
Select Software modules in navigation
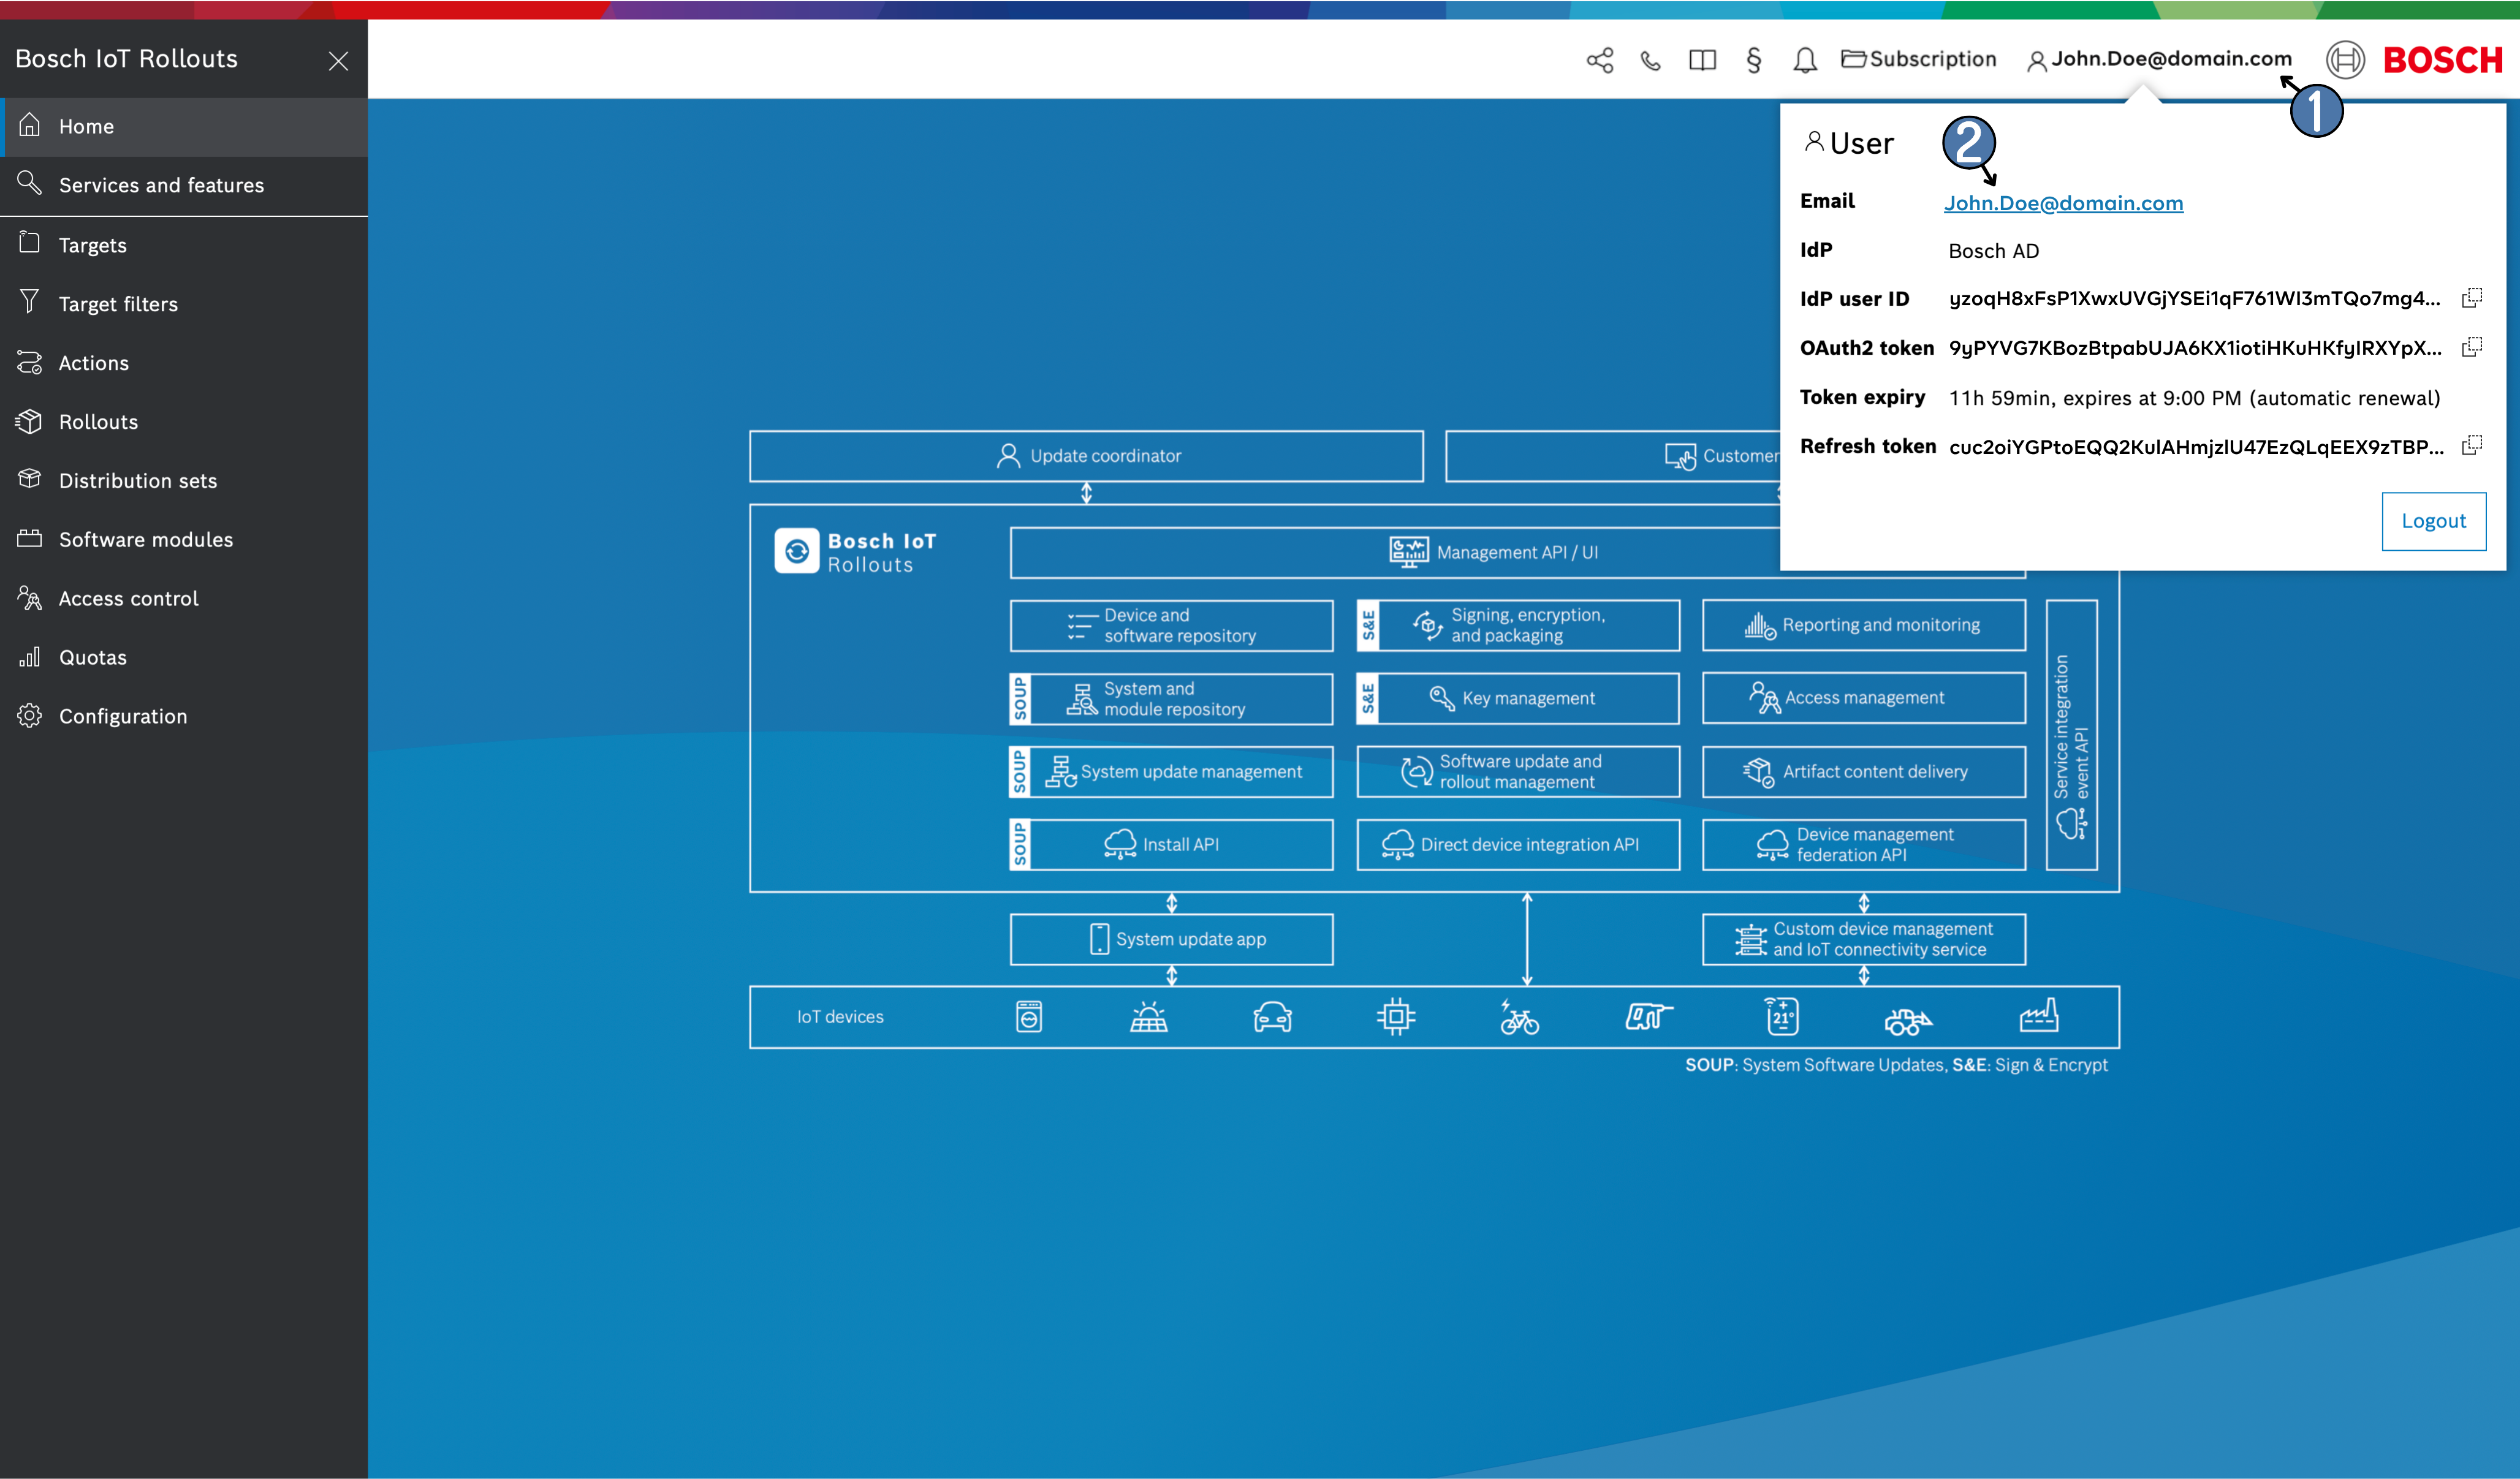pos(145,540)
